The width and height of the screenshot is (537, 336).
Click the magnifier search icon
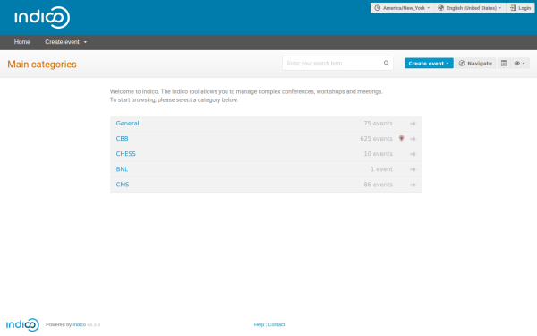pyautogui.click(x=387, y=63)
